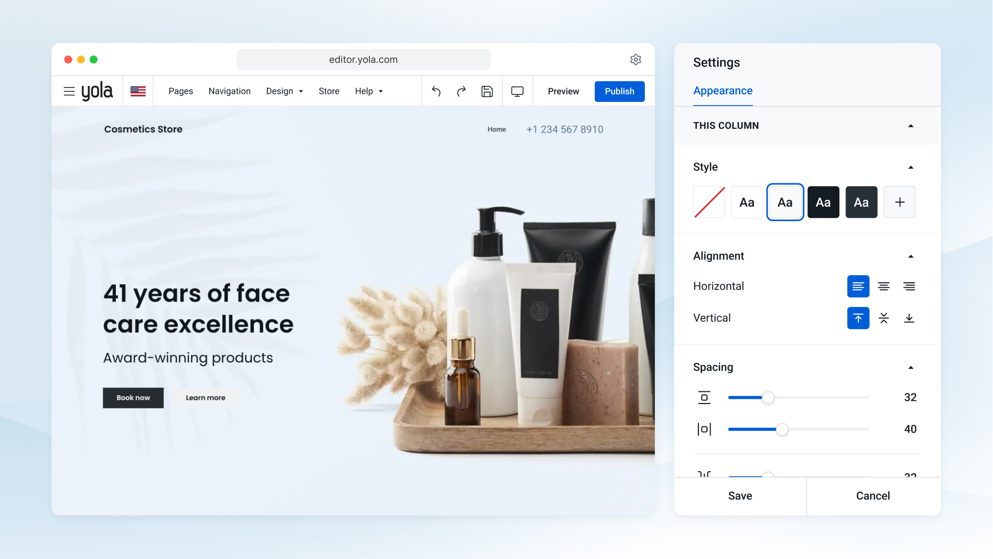Open the Pages menu
The height and width of the screenshot is (559, 993).
tap(181, 91)
